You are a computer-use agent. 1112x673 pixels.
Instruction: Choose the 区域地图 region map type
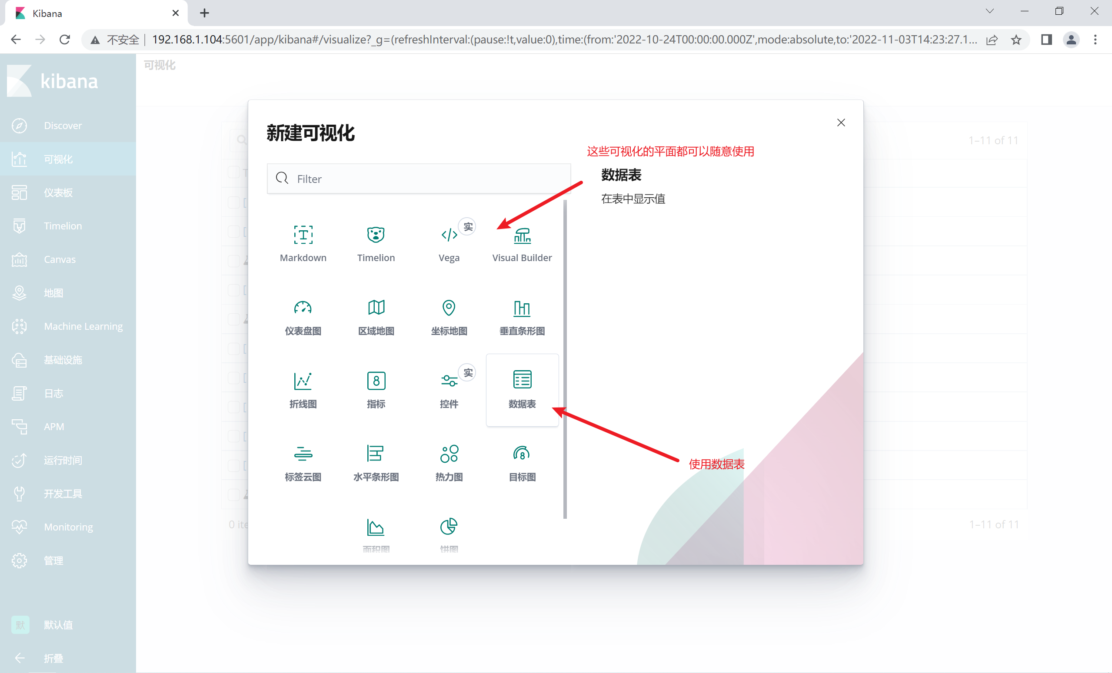point(376,317)
